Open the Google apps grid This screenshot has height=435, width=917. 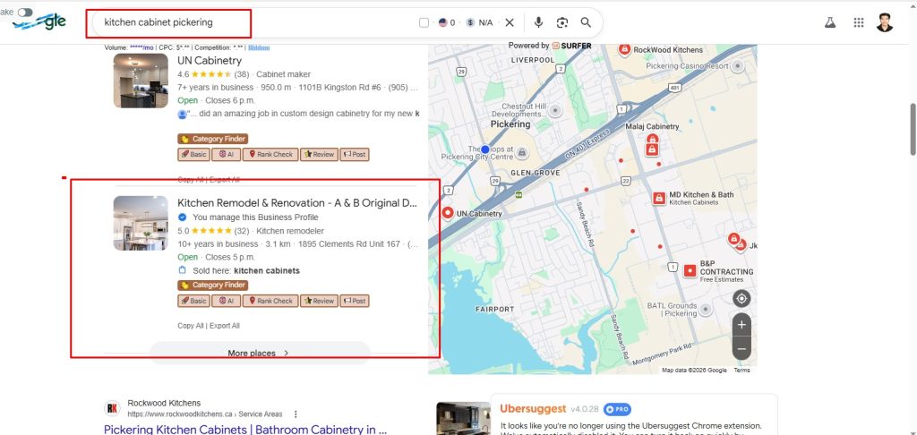click(x=859, y=22)
